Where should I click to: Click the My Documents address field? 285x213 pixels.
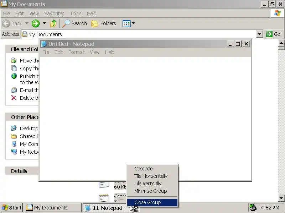coord(139,34)
